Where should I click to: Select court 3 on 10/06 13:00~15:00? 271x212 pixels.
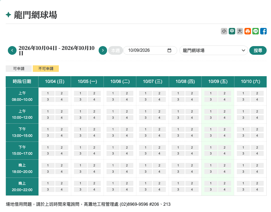[x=113, y=136]
